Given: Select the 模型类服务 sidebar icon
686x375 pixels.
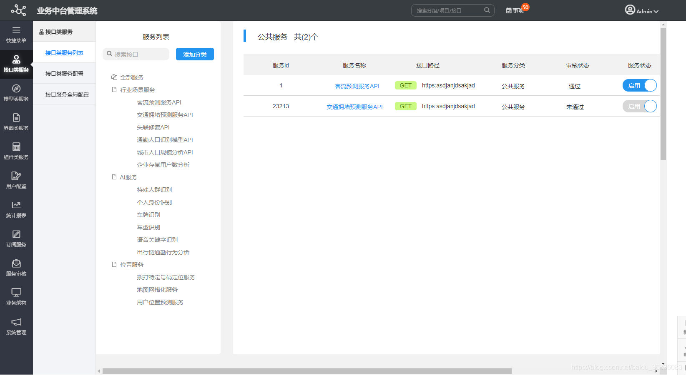Looking at the screenshot, I should coord(16,92).
